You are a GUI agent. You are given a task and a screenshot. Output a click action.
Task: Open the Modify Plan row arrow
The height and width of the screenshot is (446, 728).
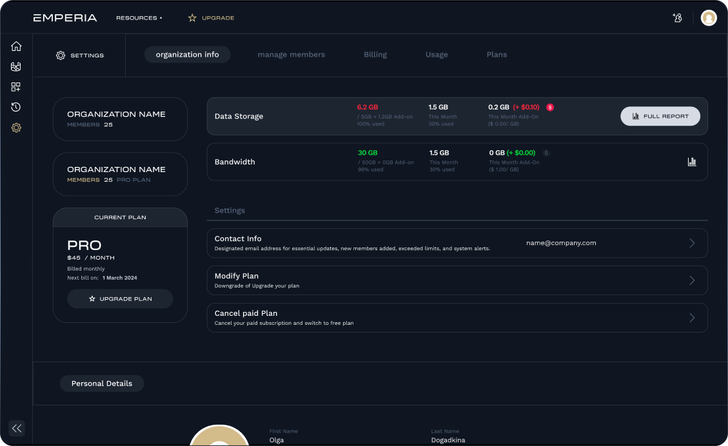click(692, 280)
